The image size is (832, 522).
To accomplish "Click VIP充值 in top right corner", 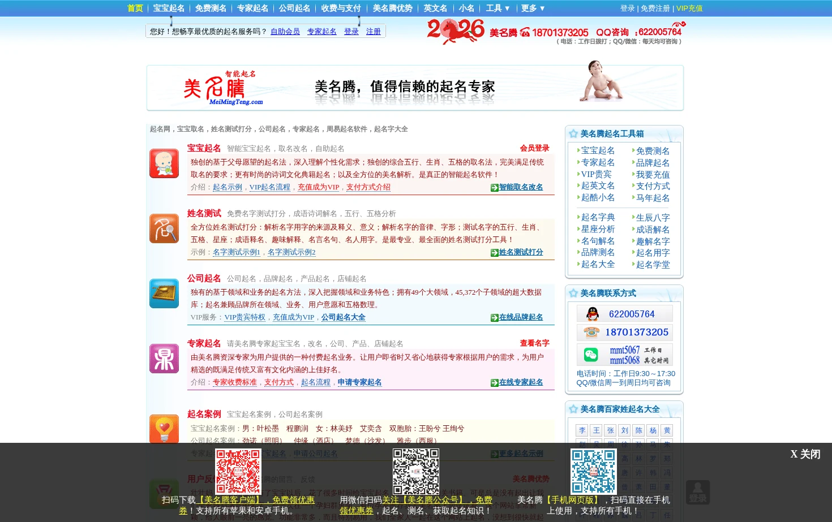I will pyautogui.click(x=689, y=8).
